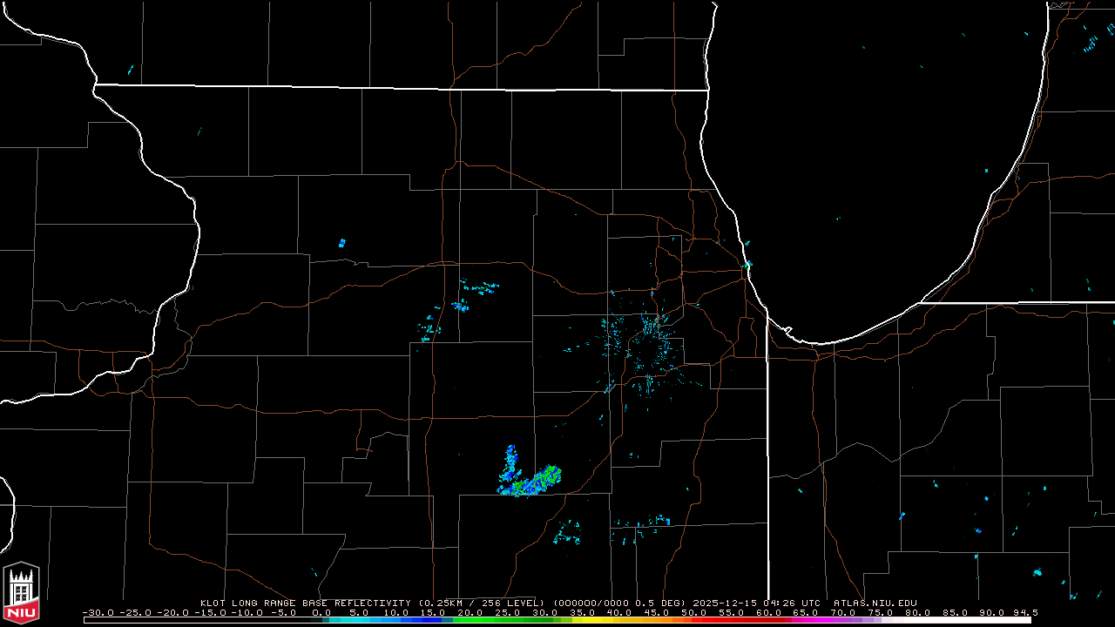1115x627 pixels.
Task: Click the '20.0' scale label
Action: [470, 612]
